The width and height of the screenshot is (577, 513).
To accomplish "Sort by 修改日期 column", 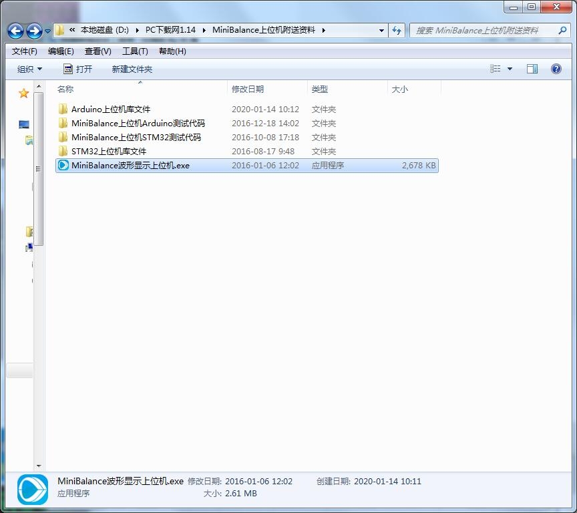I will 247,89.
